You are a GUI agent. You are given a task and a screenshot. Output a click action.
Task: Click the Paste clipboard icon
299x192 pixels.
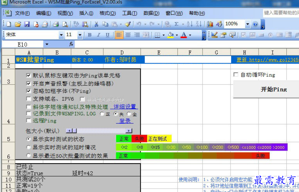click(114, 24)
